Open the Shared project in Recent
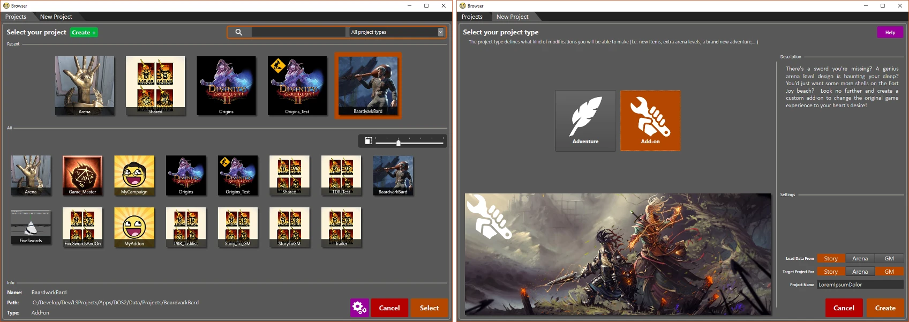The height and width of the screenshot is (322, 909). [155, 86]
